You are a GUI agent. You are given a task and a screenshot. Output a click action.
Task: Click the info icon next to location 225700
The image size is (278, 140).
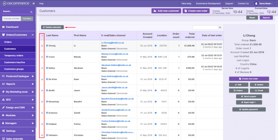156,46
